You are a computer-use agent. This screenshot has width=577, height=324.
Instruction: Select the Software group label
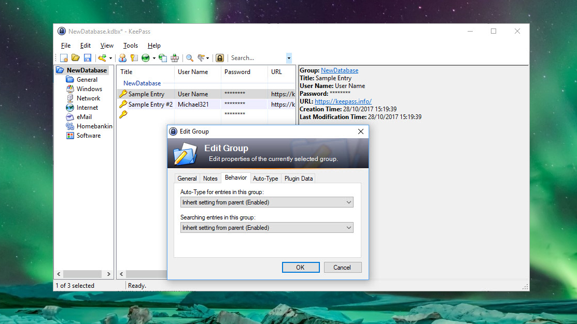click(89, 136)
